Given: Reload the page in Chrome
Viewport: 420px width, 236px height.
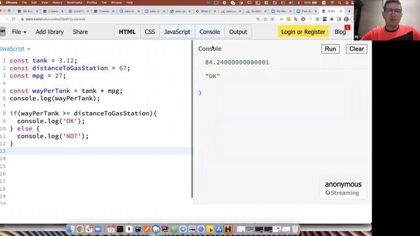Looking at the screenshot, I should point(13,19).
